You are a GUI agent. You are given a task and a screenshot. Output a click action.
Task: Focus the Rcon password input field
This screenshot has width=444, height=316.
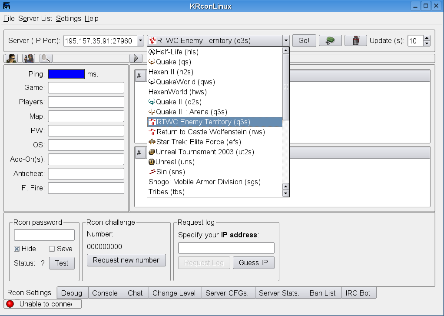tap(44, 235)
